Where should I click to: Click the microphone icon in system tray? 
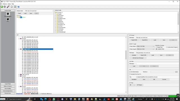pos(152,99)
